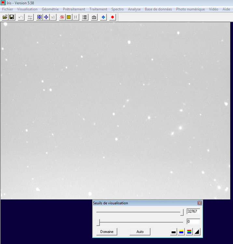Click the high threshold field showing 32767

[x=193, y=211]
